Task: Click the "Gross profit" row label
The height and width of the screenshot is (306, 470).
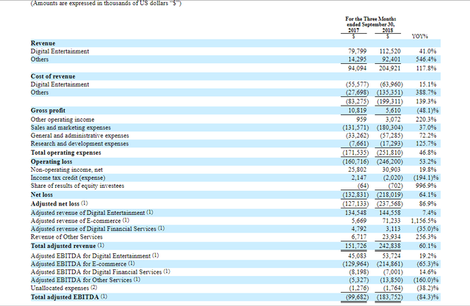Action: coord(50,109)
